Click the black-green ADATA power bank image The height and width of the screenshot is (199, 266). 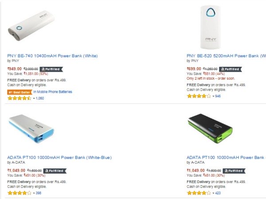210,128
